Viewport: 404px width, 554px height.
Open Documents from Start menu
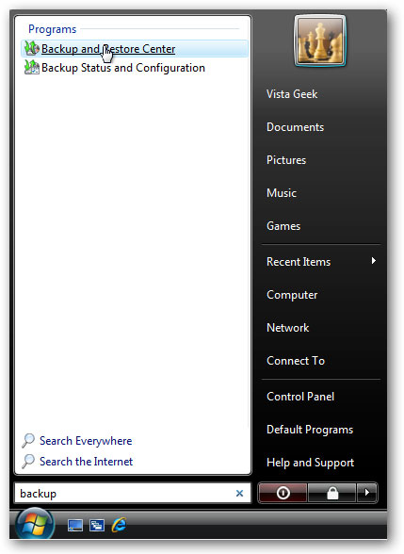[295, 127]
